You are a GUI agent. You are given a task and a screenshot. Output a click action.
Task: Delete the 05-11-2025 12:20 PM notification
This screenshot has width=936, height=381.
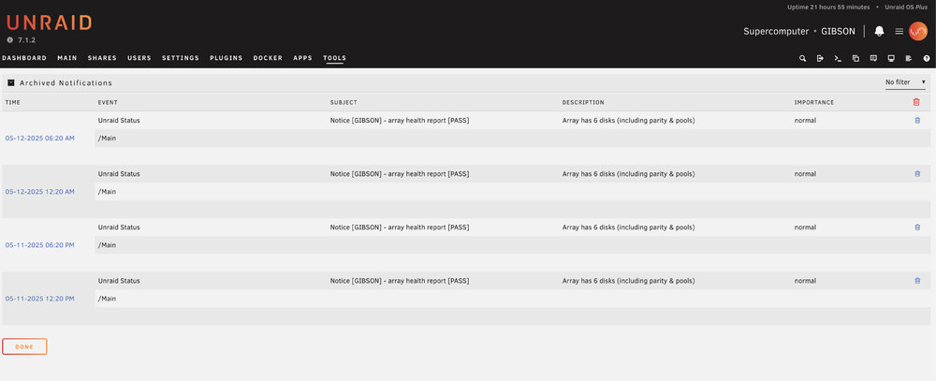pyautogui.click(x=917, y=281)
